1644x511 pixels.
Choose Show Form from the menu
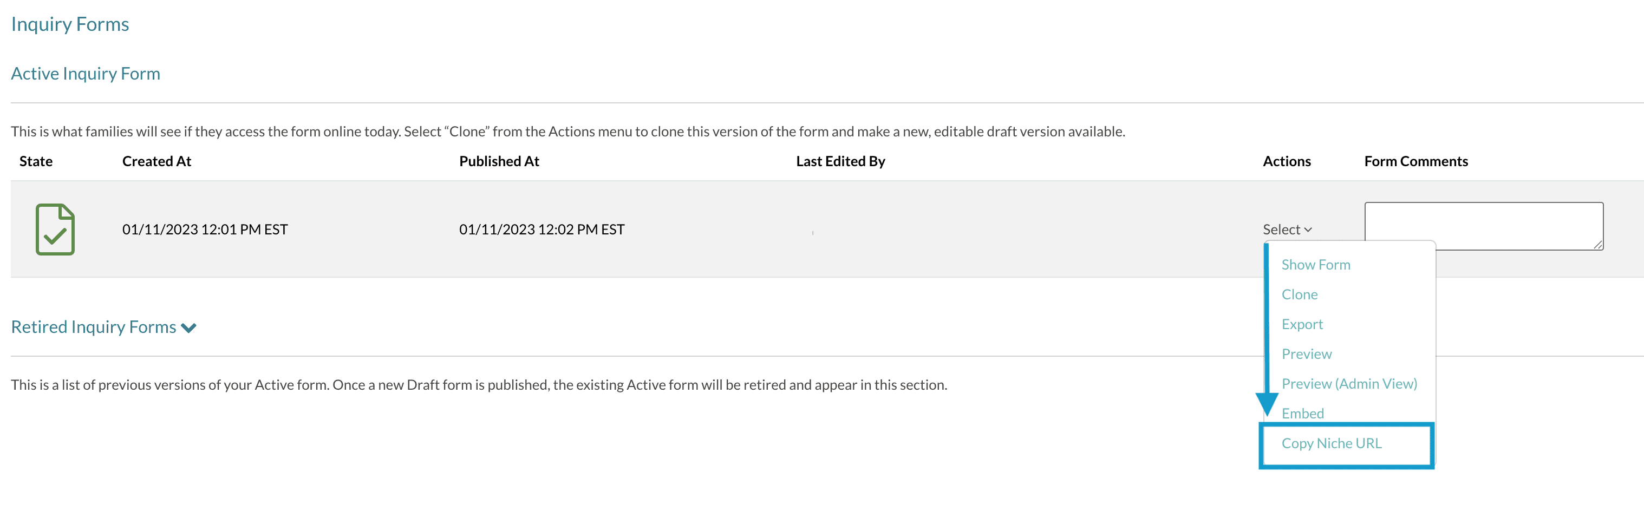point(1315,265)
